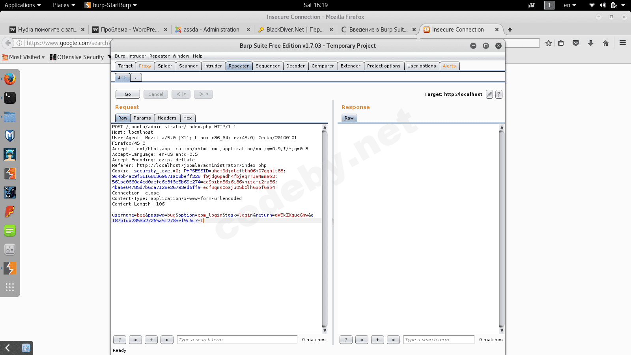Open the Intruder menu in Burp
The width and height of the screenshot is (631, 355).
(137, 56)
